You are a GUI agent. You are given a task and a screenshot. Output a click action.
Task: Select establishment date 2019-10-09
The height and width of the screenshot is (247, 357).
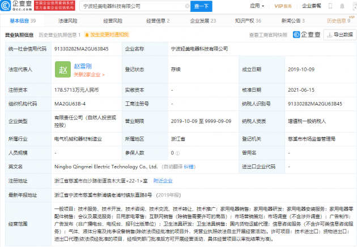pos(301,70)
